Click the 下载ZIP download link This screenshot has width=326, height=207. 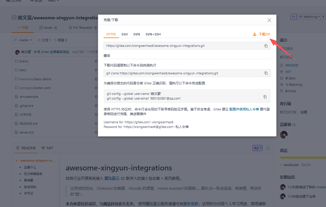(x=261, y=34)
